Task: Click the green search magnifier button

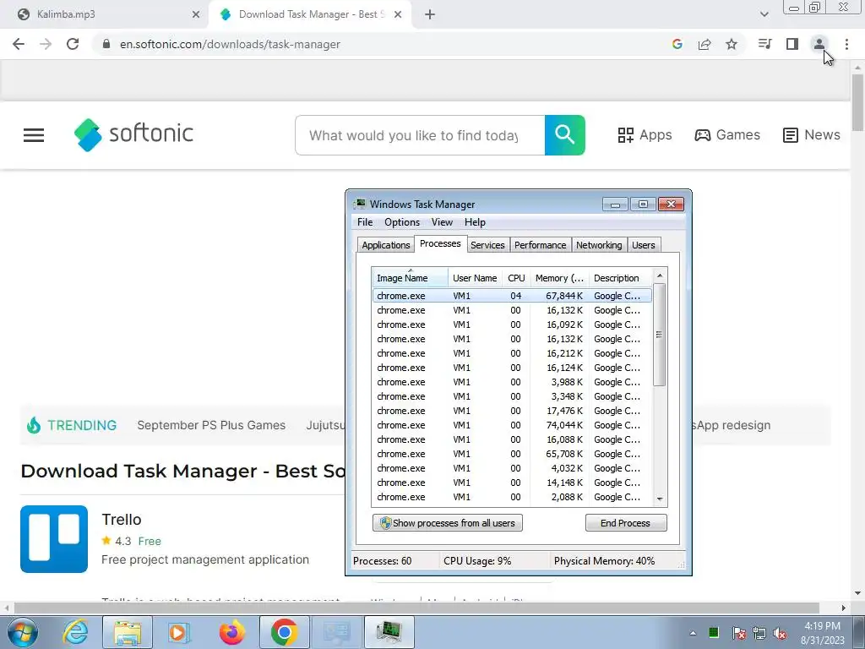Action: (x=565, y=135)
